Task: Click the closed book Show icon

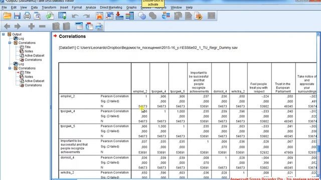Action: [x=56, y=26]
